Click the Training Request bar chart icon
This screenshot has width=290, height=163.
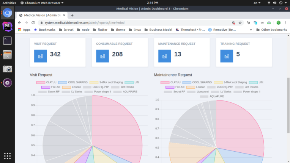click(227, 56)
